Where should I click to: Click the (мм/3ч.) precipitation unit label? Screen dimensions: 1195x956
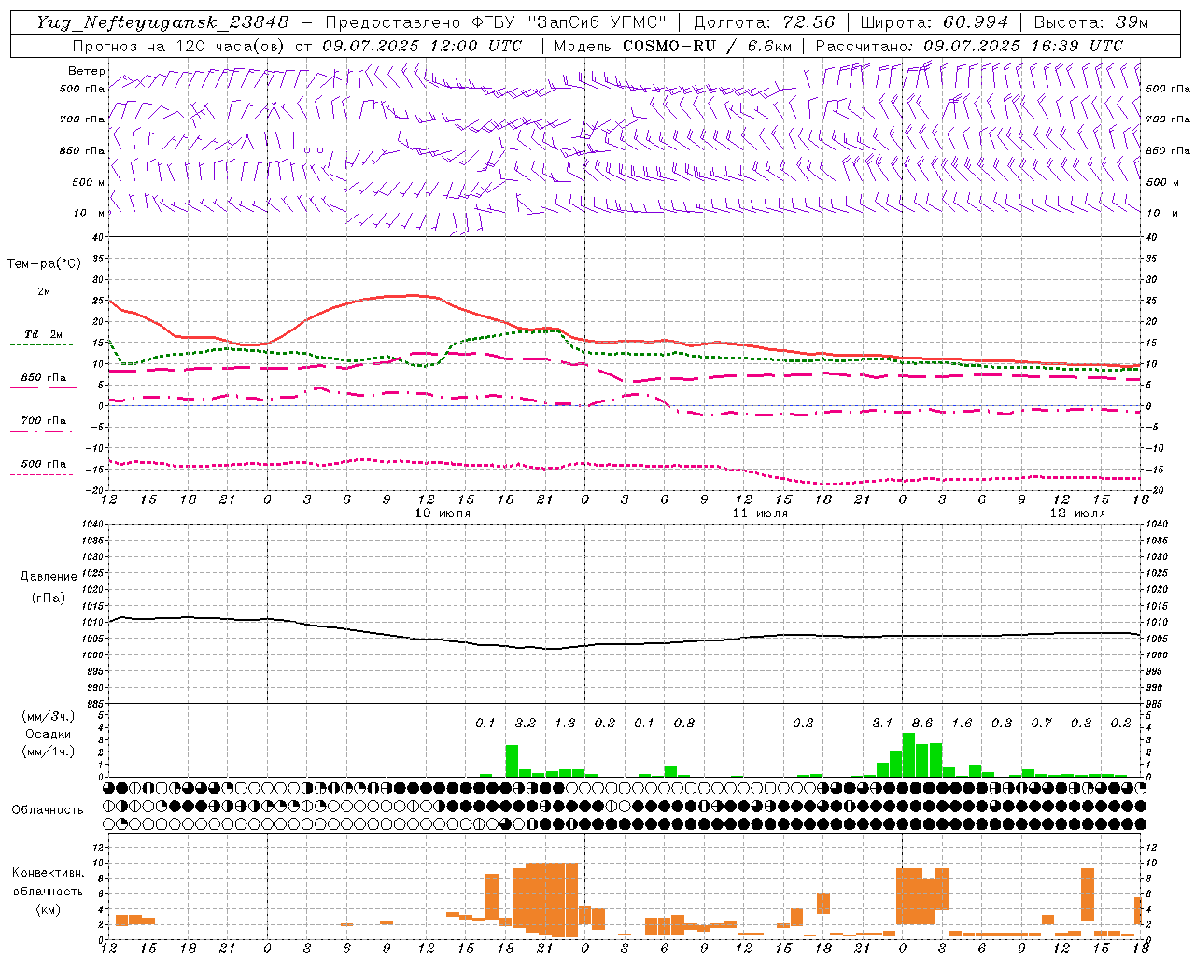pyautogui.click(x=49, y=717)
